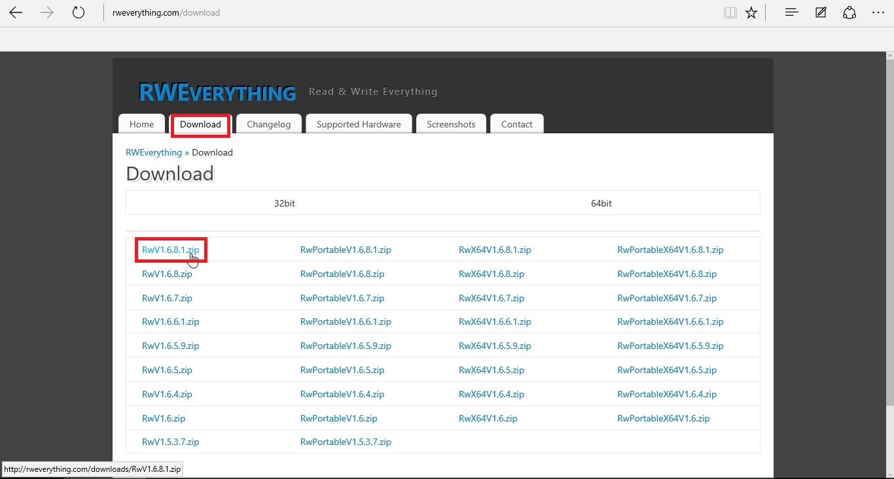
Task: Open the More actions ellipsis menu
Action: (878, 12)
